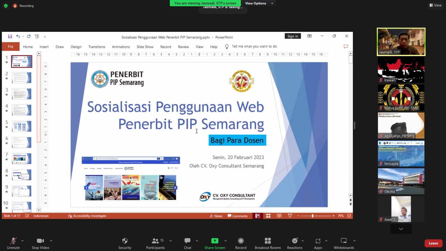Open the Animations ribbon tab

pos(121,47)
